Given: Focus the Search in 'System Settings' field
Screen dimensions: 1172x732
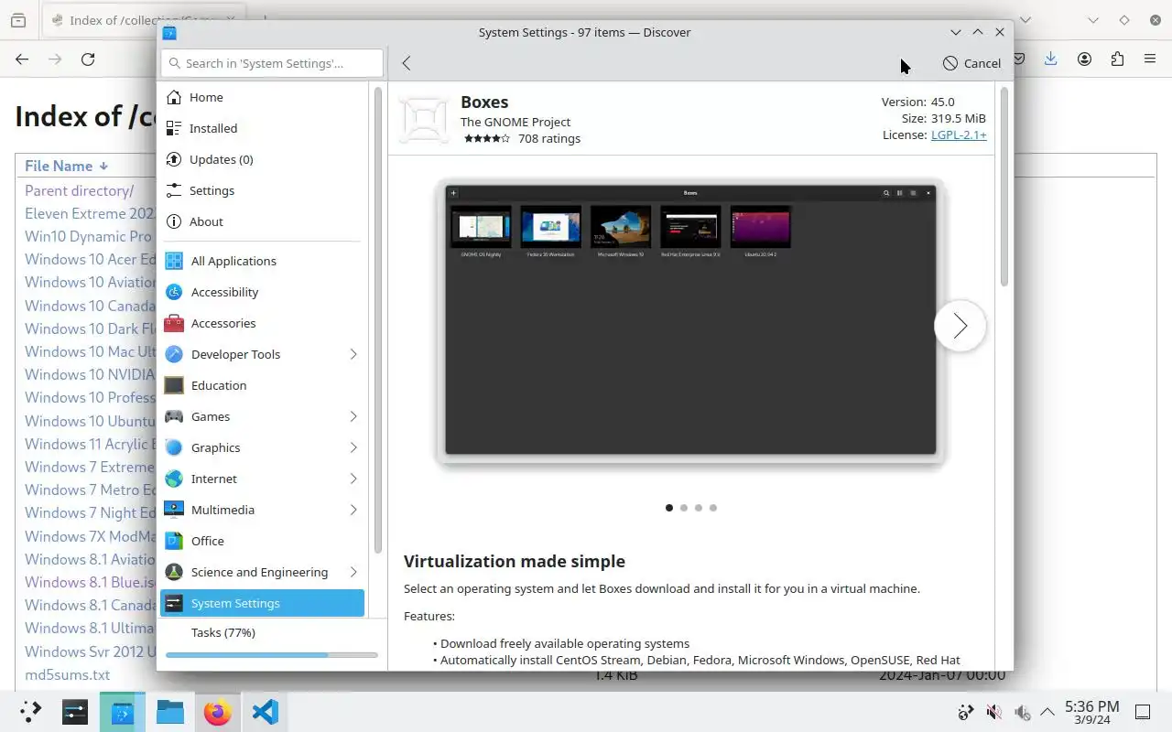Looking at the screenshot, I should tap(272, 63).
